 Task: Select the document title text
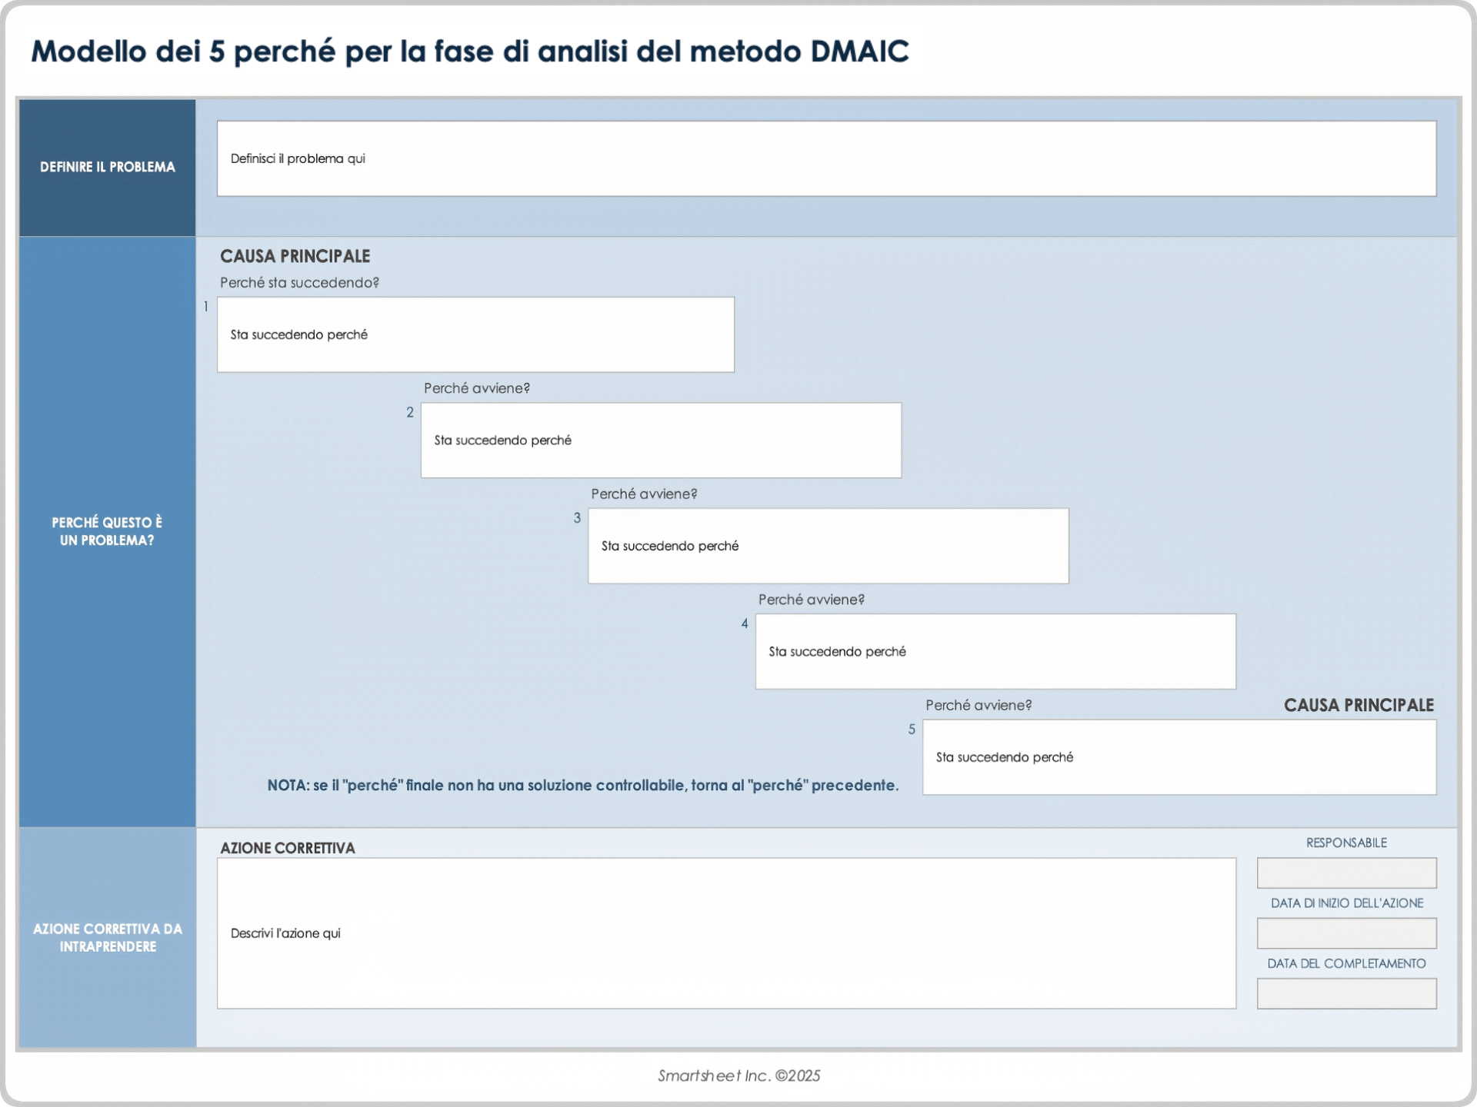tap(471, 52)
